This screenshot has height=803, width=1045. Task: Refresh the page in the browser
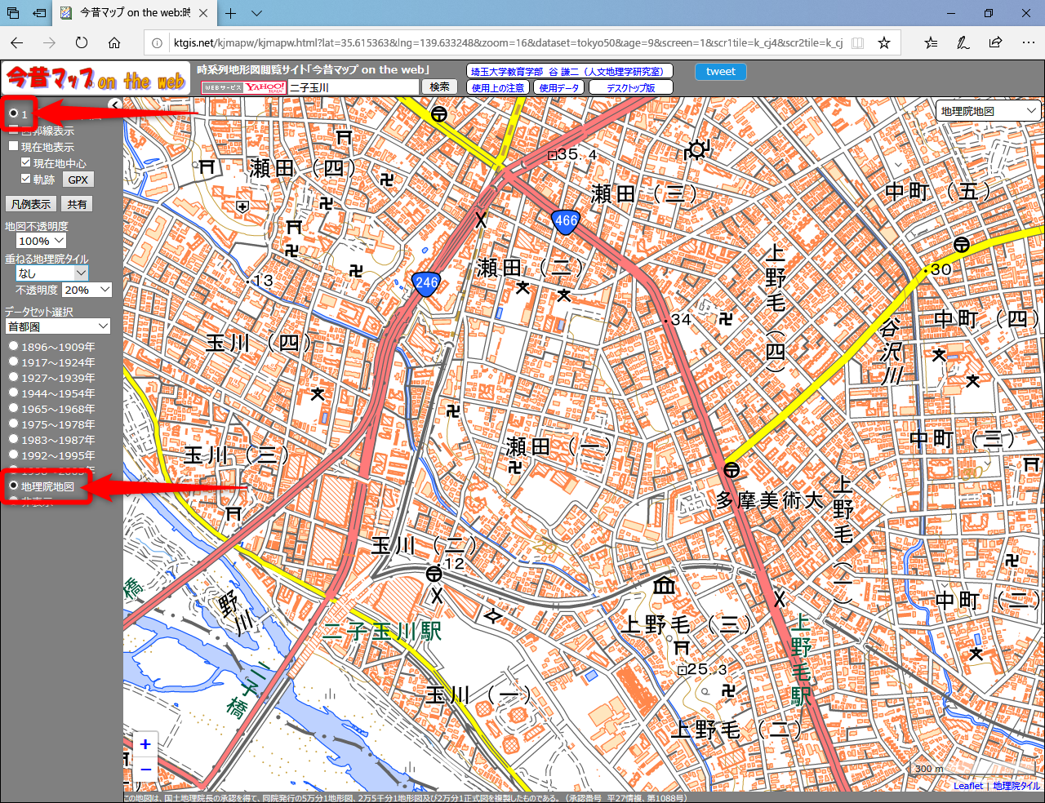pyautogui.click(x=82, y=43)
